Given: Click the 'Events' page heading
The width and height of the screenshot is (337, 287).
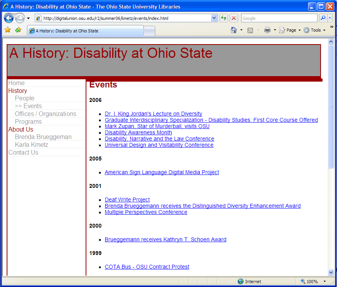Looking at the screenshot, I should pyautogui.click(x=103, y=85).
